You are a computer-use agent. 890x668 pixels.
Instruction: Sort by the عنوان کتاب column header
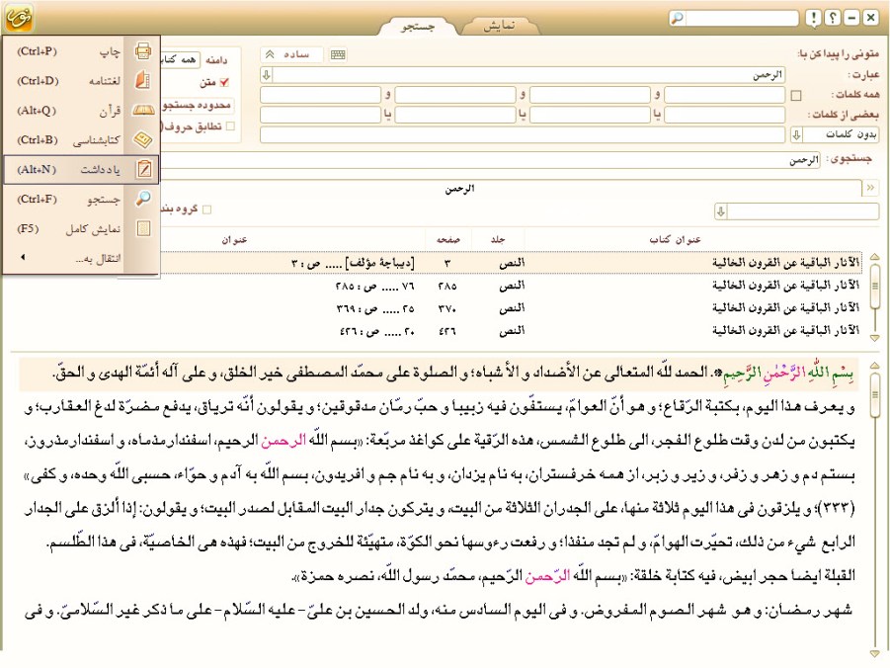click(676, 240)
